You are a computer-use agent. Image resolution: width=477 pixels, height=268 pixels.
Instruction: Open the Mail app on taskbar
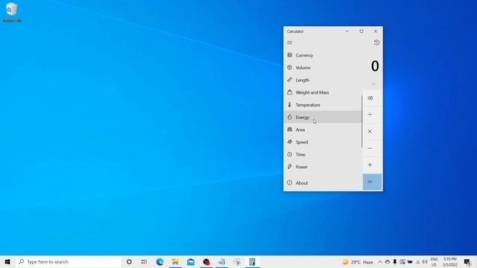[191, 261]
